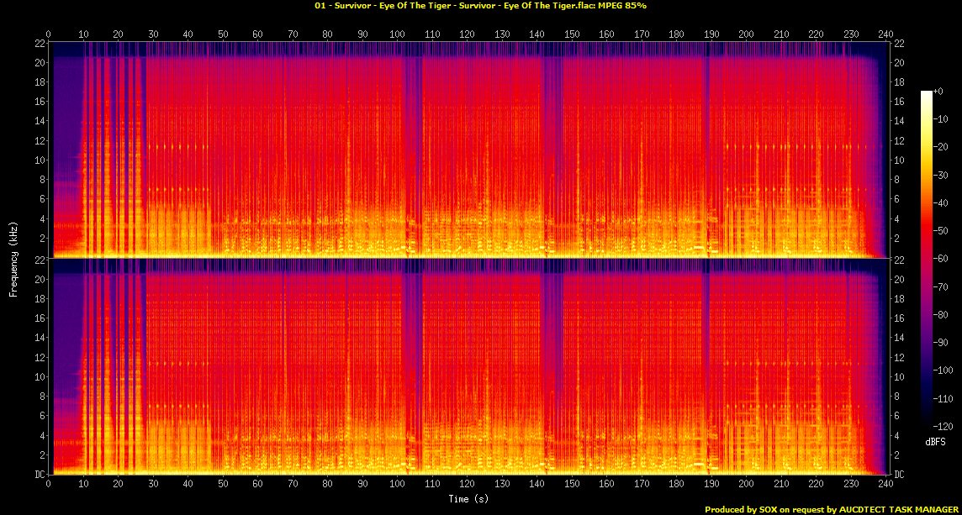Click the "+0" label on the dB scale
Viewport: 962px width, 515px height.
pos(940,92)
